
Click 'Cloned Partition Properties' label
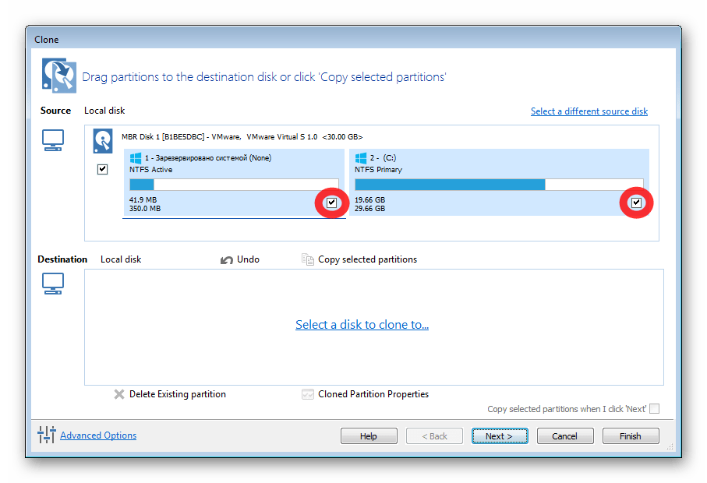(373, 394)
